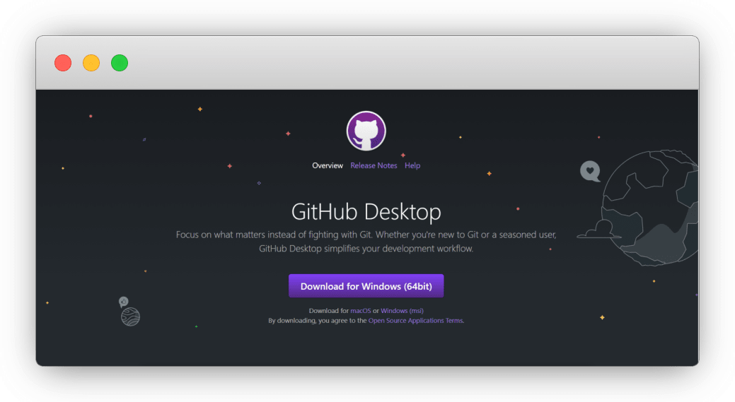Click the 'By downloading, you agree' text

click(318, 321)
